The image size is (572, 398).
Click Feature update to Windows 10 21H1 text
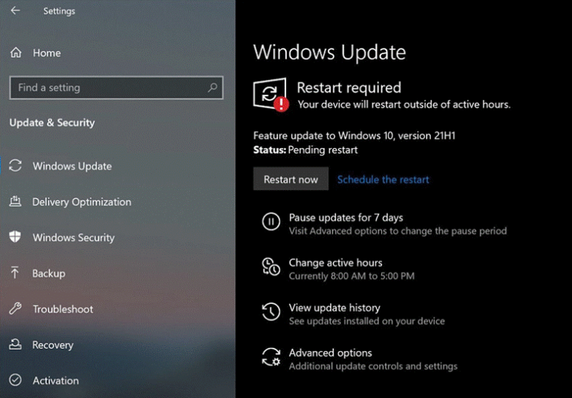pos(355,136)
